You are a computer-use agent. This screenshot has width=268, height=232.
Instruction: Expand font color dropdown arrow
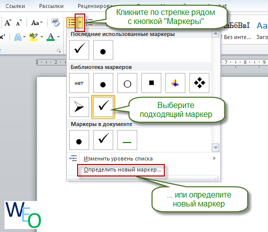pyautogui.click(x=59, y=36)
